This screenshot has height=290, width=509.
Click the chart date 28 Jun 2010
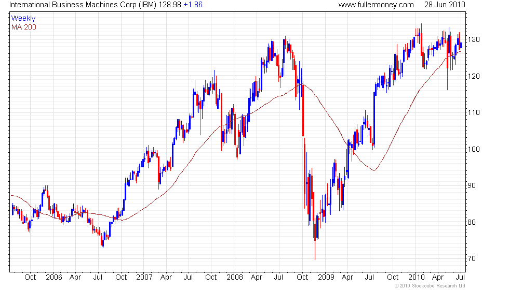coord(445,5)
